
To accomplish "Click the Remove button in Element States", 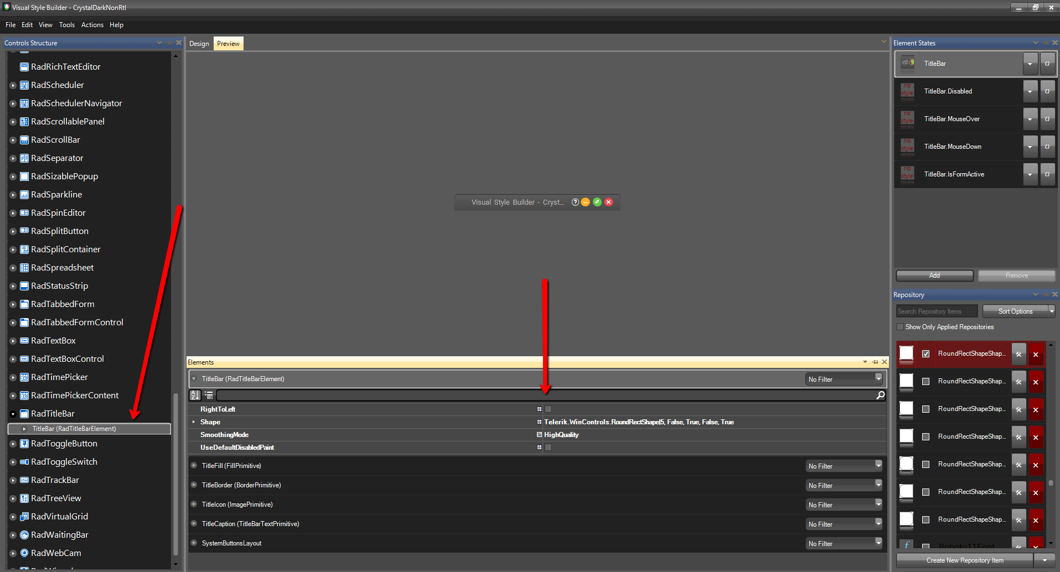I will tap(1016, 275).
